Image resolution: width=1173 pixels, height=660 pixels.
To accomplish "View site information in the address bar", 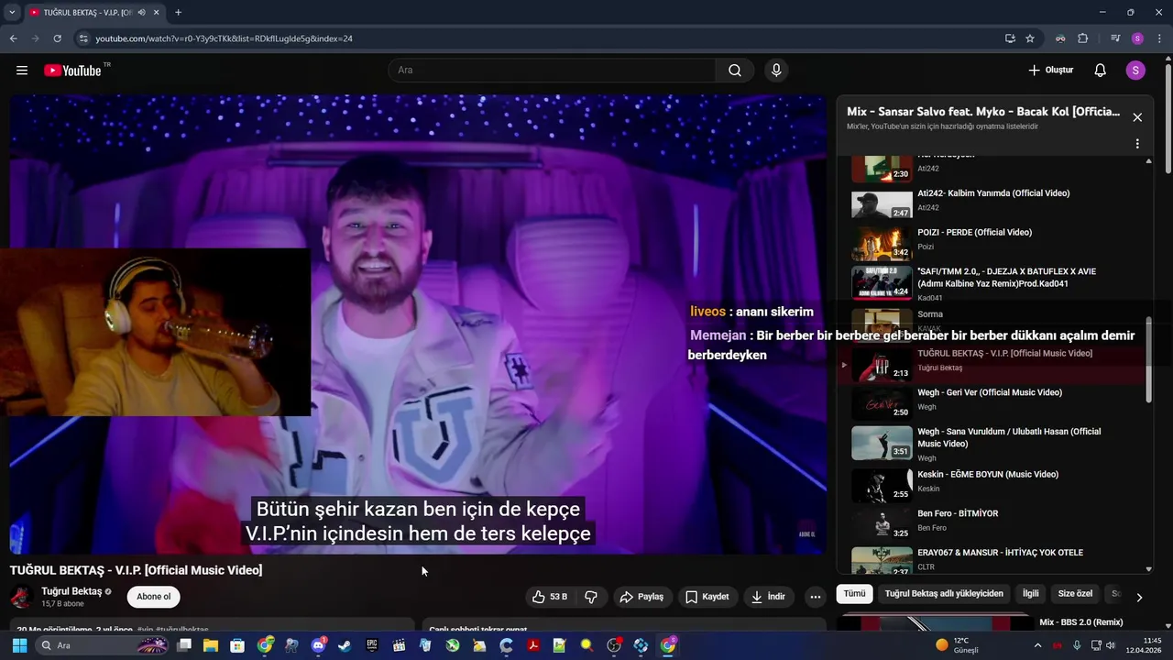I will coord(83,38).
